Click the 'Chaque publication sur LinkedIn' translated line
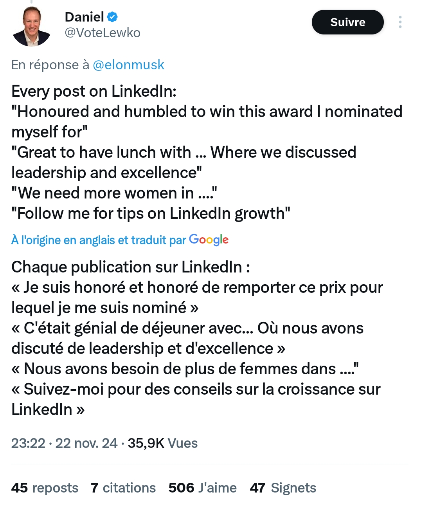The height and width of the screenshot is (507, 421). click(x=131, y=267)
